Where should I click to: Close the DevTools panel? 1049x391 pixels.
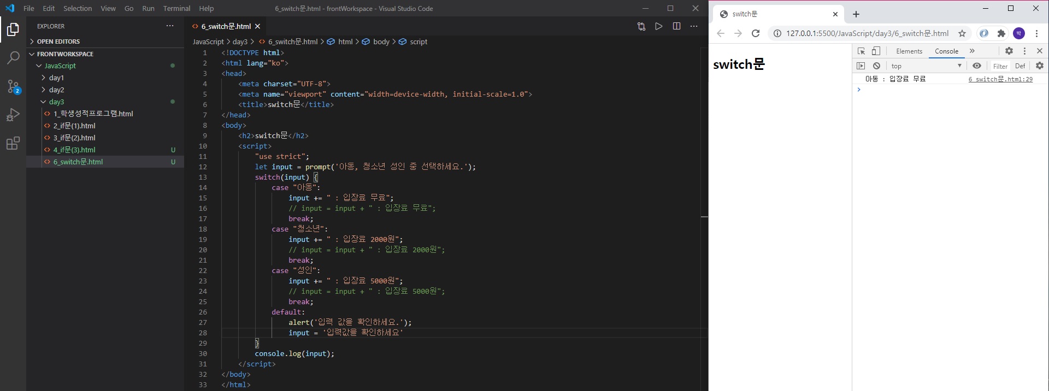click(1040, 51)
